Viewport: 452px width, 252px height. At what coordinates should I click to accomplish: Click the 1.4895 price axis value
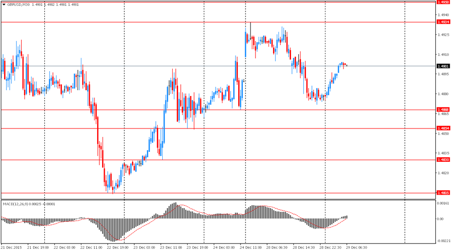coord(443,74)
